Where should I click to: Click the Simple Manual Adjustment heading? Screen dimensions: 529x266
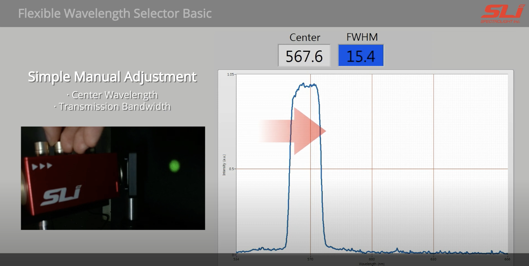[x=112, y=77]
